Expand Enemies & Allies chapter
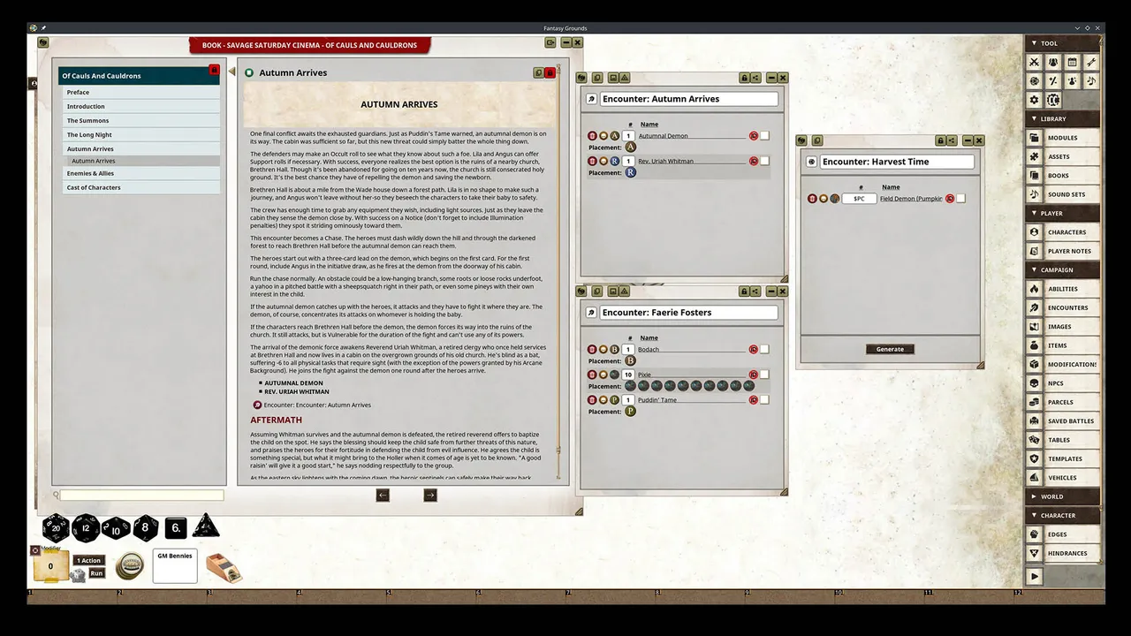Image resolution: width=1131 pixels, height=636 pixels. pyautogui.click(x=140, y=174)
